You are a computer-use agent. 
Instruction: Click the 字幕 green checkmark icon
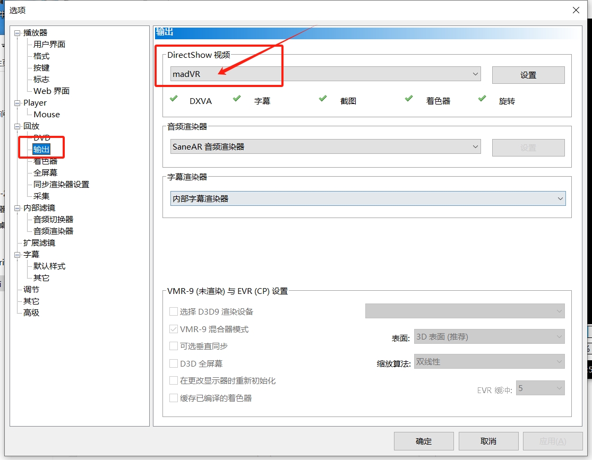[x=237, y=99]
